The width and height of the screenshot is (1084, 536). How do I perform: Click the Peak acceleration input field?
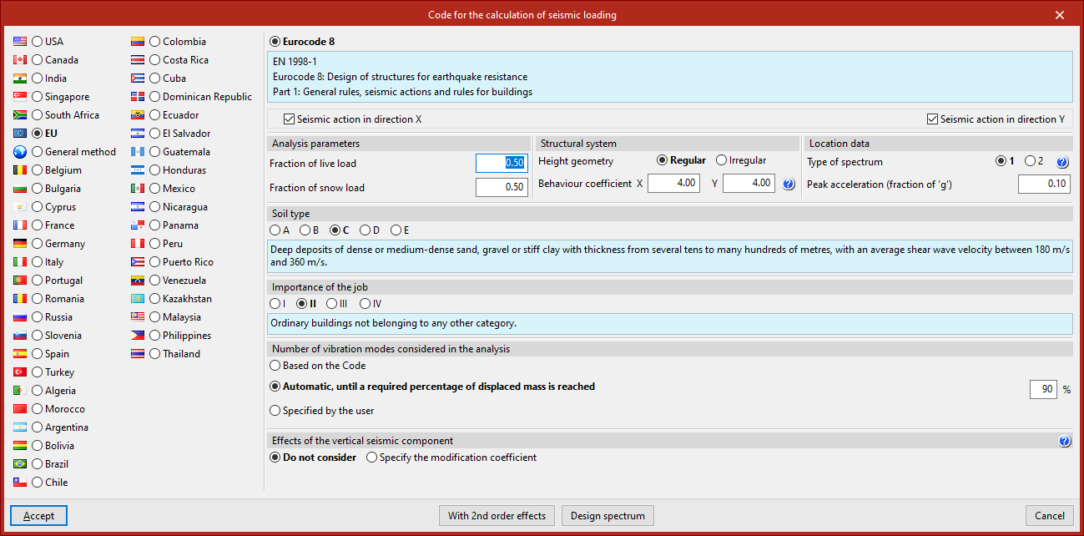click(1044, 184)
